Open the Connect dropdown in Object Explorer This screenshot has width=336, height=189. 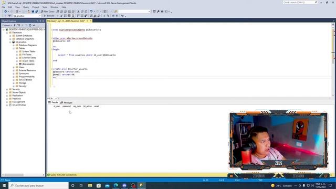point(7,25)
